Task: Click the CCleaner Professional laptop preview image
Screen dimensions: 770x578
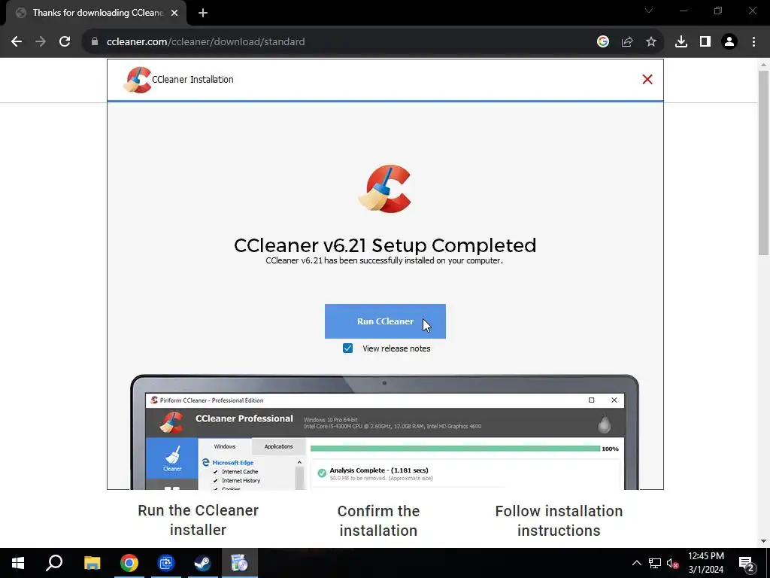Action: pyautogui.click(x=384, y=432)
